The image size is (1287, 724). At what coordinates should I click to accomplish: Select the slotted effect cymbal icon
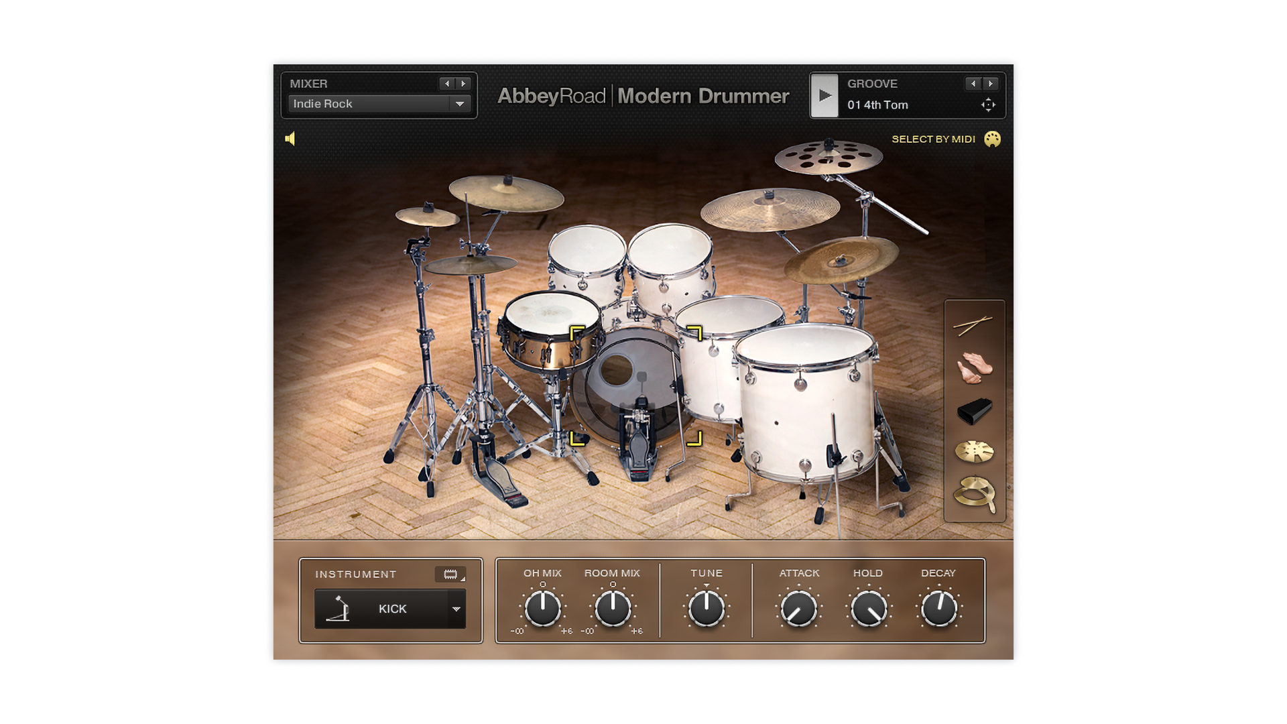(x=973, y=452)
